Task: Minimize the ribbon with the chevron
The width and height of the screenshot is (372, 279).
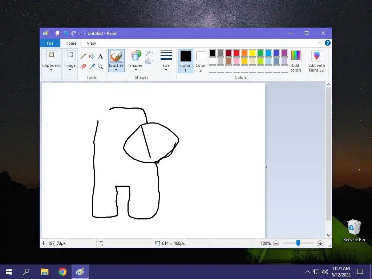Action: tap(320, 43)
